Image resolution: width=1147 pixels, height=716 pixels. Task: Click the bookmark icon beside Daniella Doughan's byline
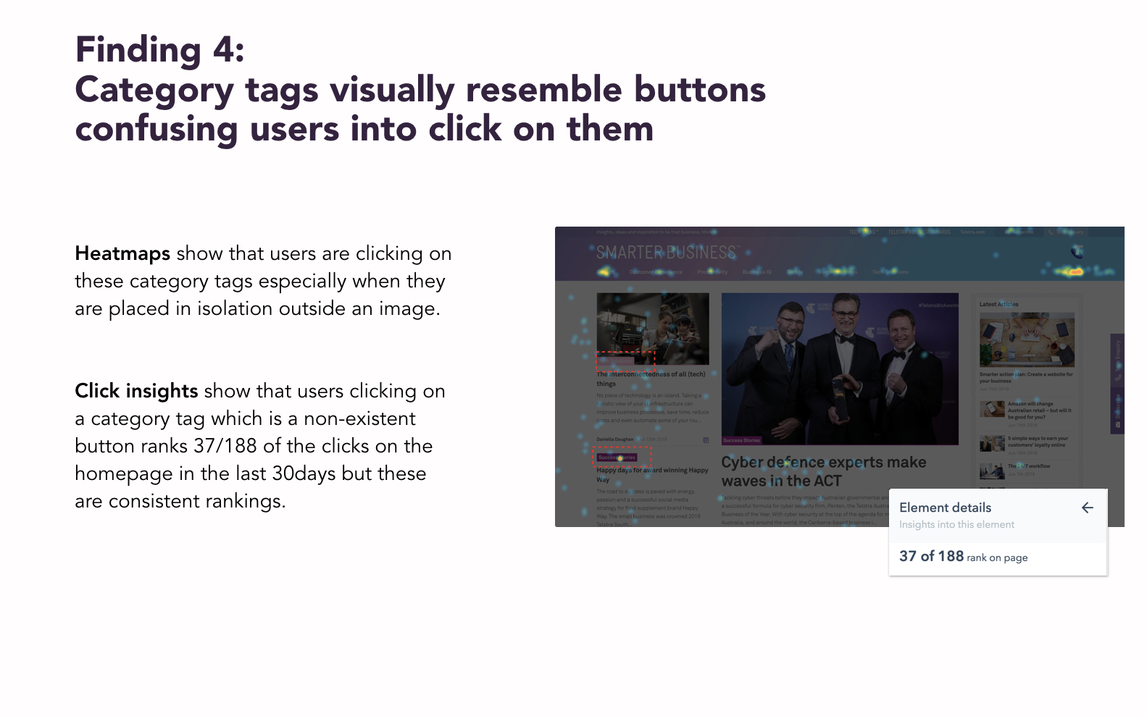click(706, 439)
